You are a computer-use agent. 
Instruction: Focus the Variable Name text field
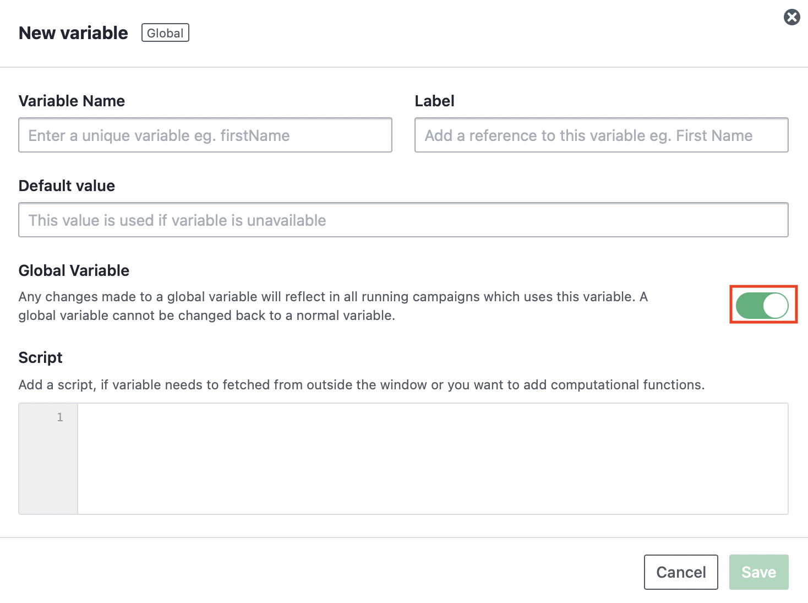coord(205,135)
